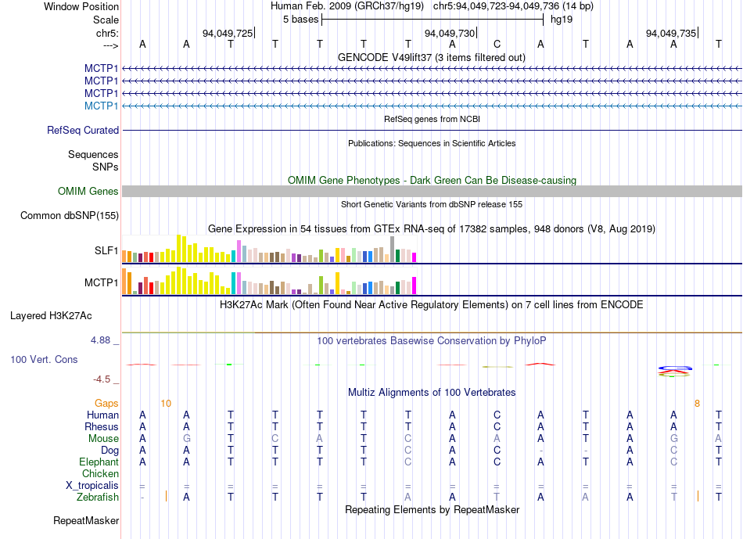The width and height of the screenshot is (743, 539).
Task: Open 100 vertebrates Basewise Conservation by PhyloP title
Action: click(431, 340)
